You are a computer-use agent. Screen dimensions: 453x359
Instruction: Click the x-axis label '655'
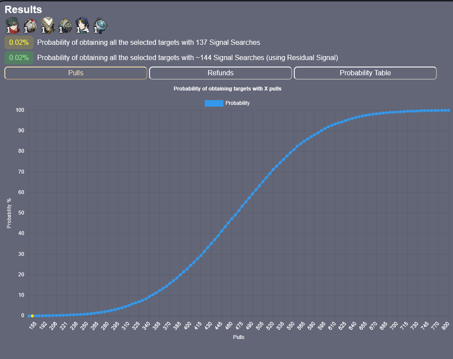pos(363,325)
